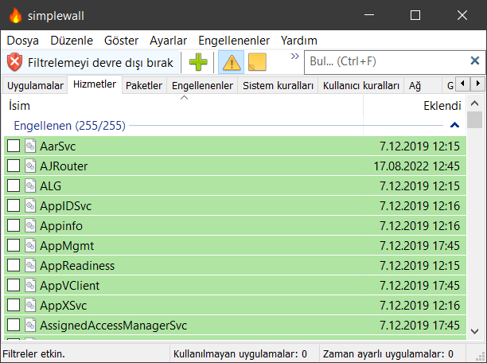487x363 pixels.
Task: Click the AarSvc service file icon
Action: tap(30, 146)
